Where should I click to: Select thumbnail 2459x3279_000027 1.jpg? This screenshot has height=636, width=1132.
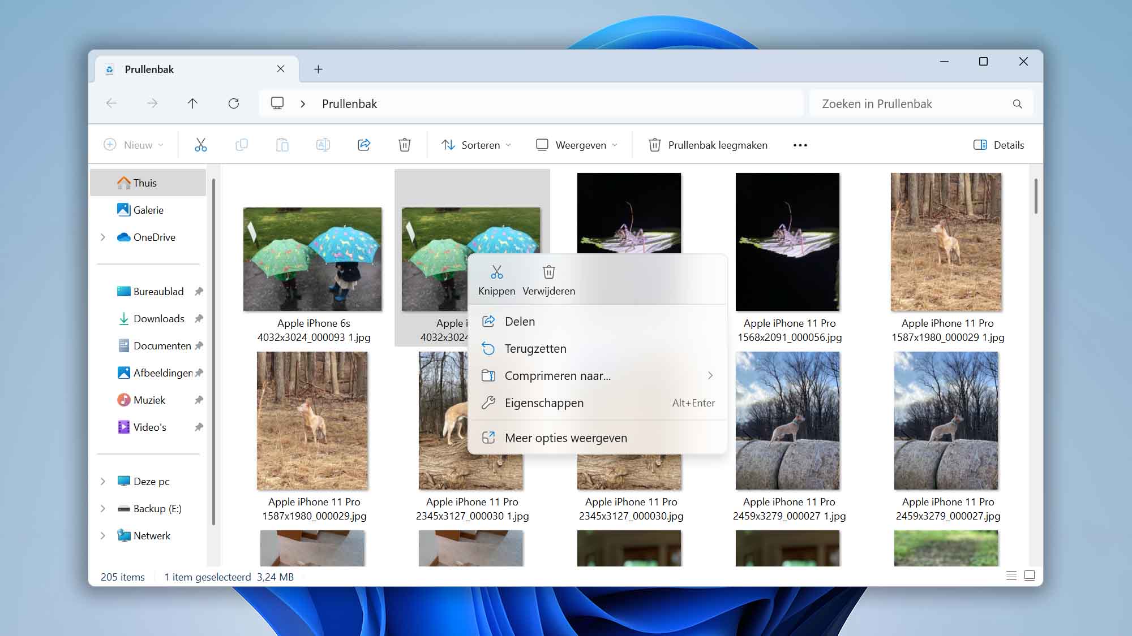787,421
